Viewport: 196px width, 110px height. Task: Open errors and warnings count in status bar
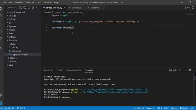21,108
